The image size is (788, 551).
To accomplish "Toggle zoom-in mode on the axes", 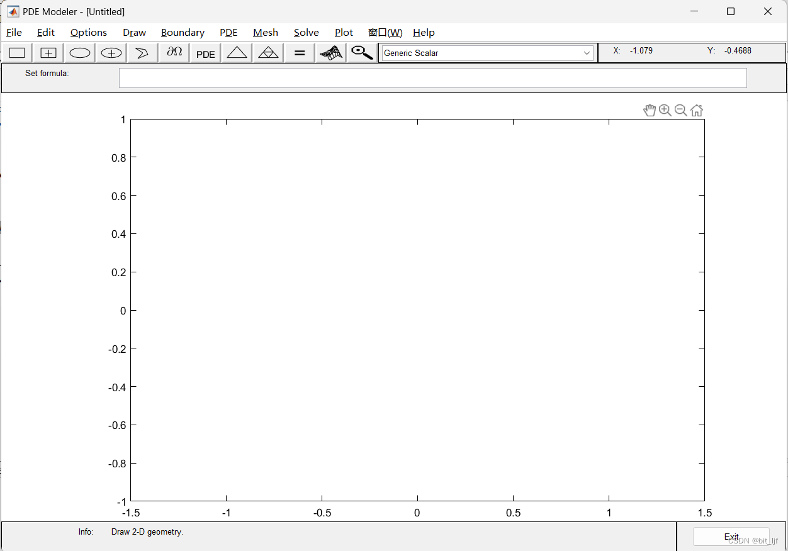I will coord(665,110).
